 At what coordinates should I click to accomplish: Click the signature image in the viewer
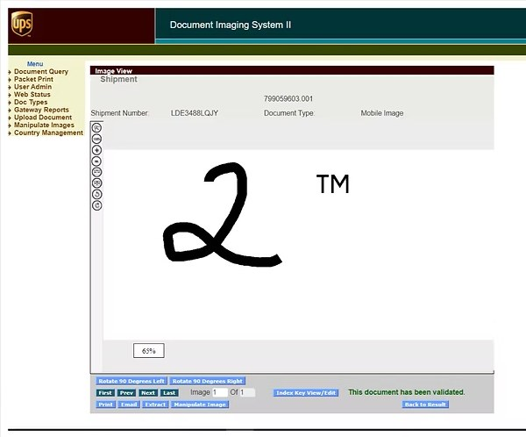[223, 215]
